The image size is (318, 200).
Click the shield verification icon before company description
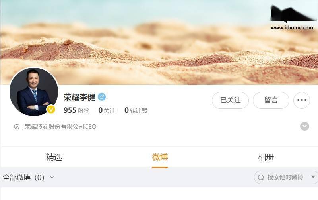[17, 127]
